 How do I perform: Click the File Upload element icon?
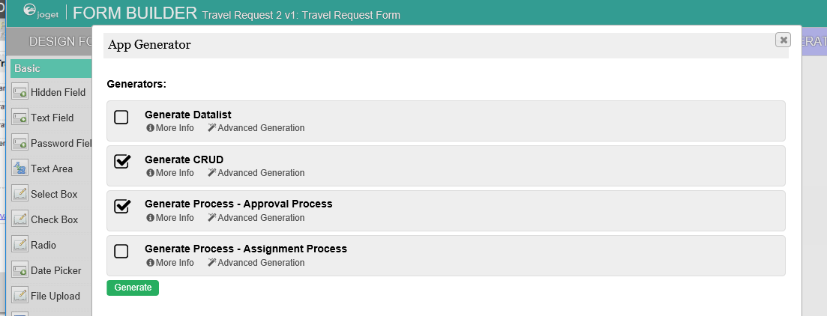(20, 296)
